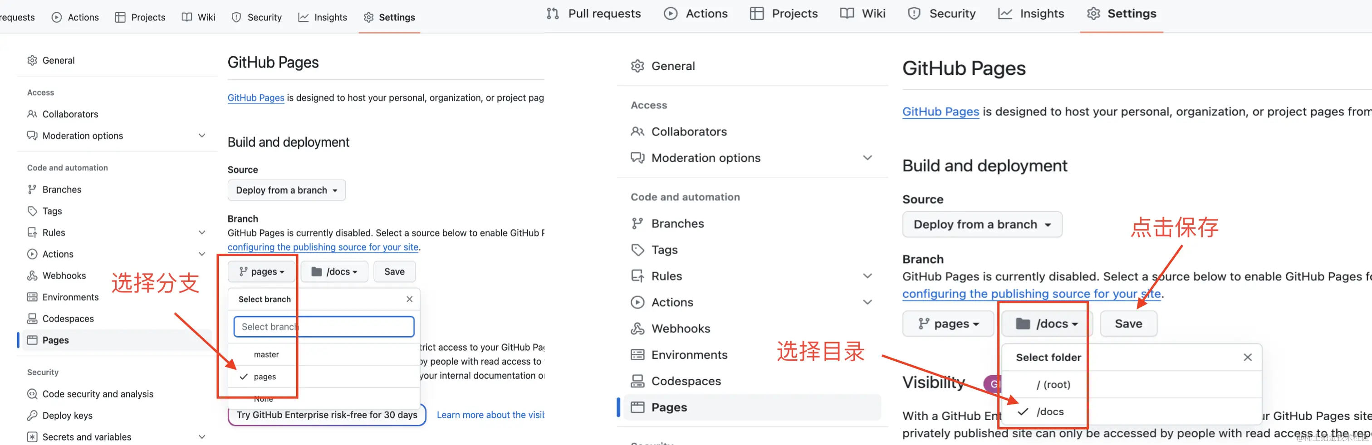Open GitHub Pages link in left screenshot
Viewport: 1372px width, 445px height.
[x=255, y=98]
